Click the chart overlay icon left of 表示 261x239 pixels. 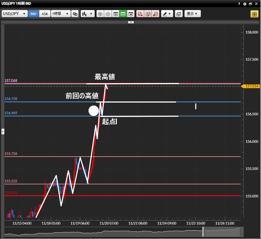[x=179, y=14]
